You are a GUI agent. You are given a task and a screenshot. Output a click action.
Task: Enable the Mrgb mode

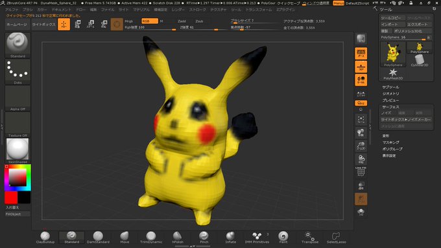[129, 21]
